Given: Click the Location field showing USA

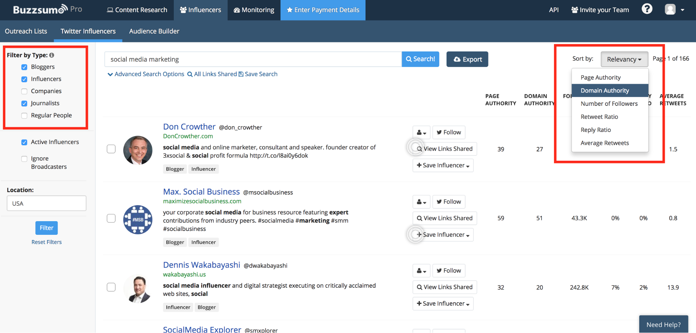Looking at the screenshot, I should 46,203.
